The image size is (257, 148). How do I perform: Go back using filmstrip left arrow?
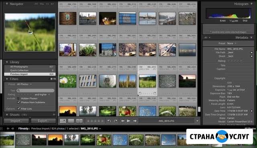click(8, 128)
